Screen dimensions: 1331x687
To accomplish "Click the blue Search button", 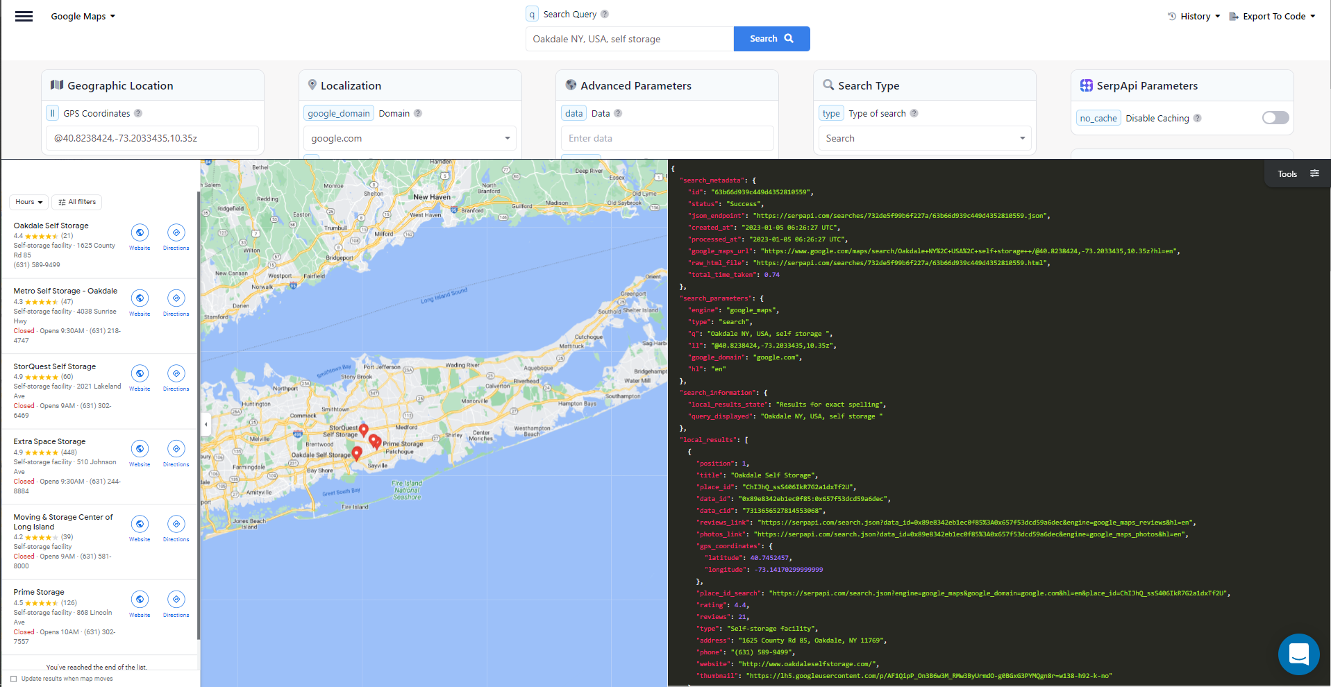I will (x=771, y=38).
